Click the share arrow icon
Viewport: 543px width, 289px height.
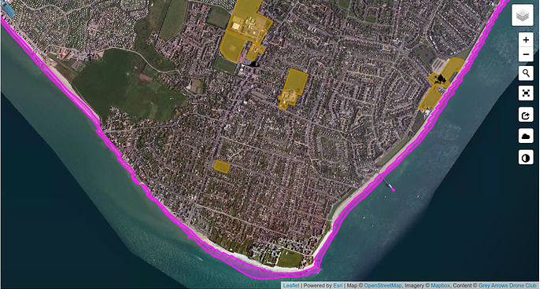point(526,115)
